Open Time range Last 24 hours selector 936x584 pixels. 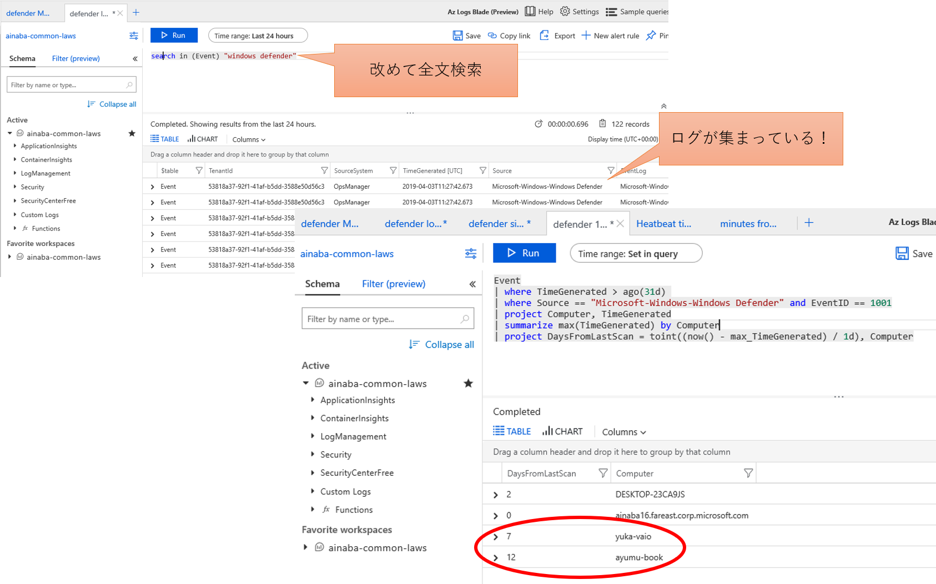258,36
